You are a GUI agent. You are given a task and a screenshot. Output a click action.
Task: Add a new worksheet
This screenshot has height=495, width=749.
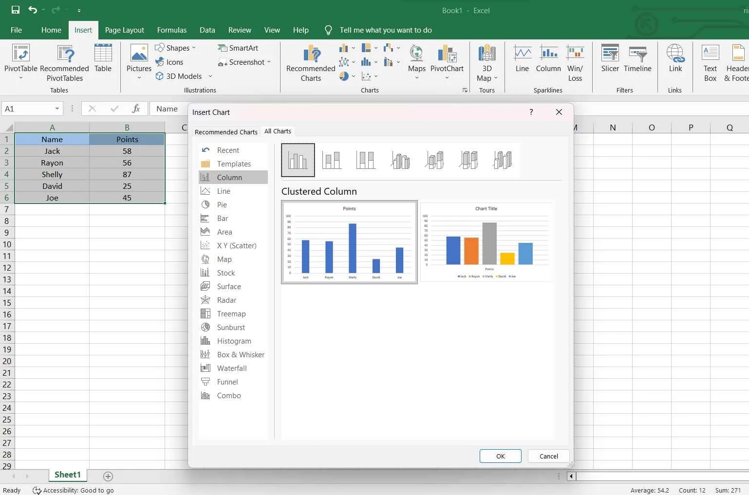click(108, 476)
